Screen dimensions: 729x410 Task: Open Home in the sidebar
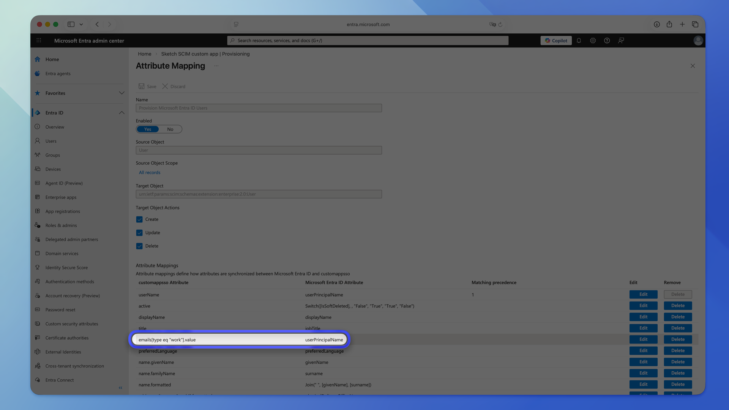coord(52,59)
